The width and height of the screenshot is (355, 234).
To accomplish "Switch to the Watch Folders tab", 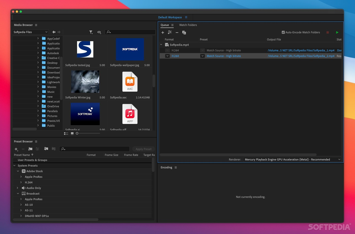I will [x=188, y=25].
